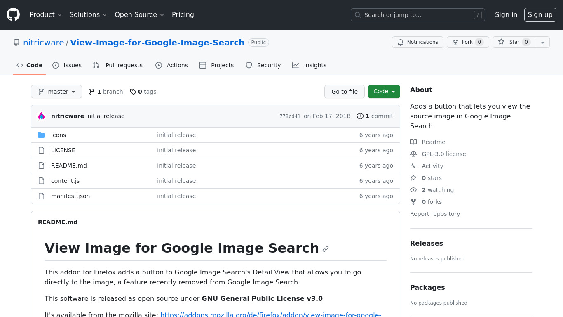Click the Public visibility badge

(x=258, y=43)
